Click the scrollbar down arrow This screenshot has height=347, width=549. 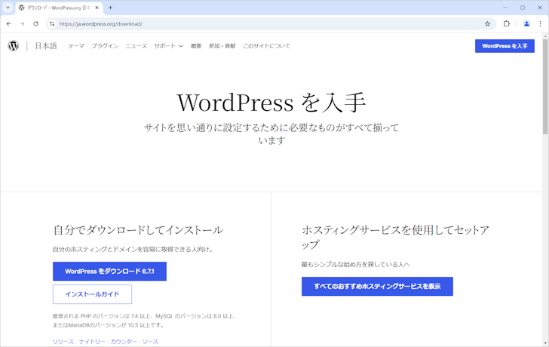tap(545, 343)
